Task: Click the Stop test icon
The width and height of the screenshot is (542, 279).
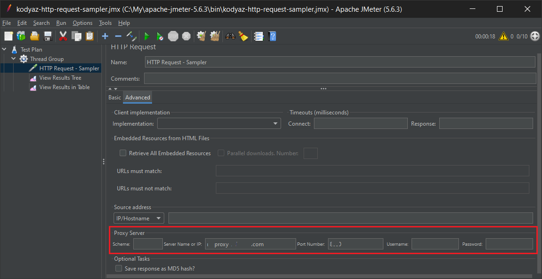Action: pyautogui.click(x=173, y=36)
